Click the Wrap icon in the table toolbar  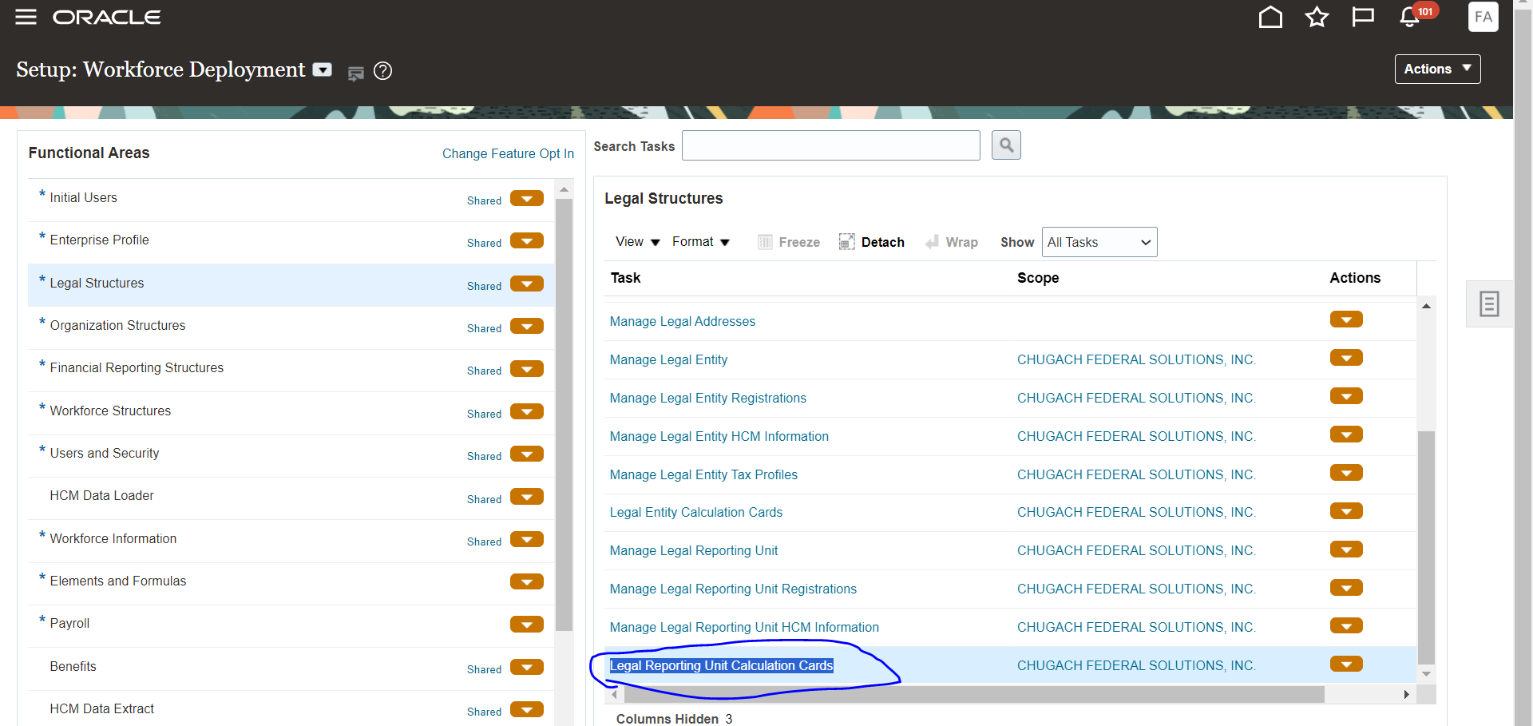coord(952,242)
